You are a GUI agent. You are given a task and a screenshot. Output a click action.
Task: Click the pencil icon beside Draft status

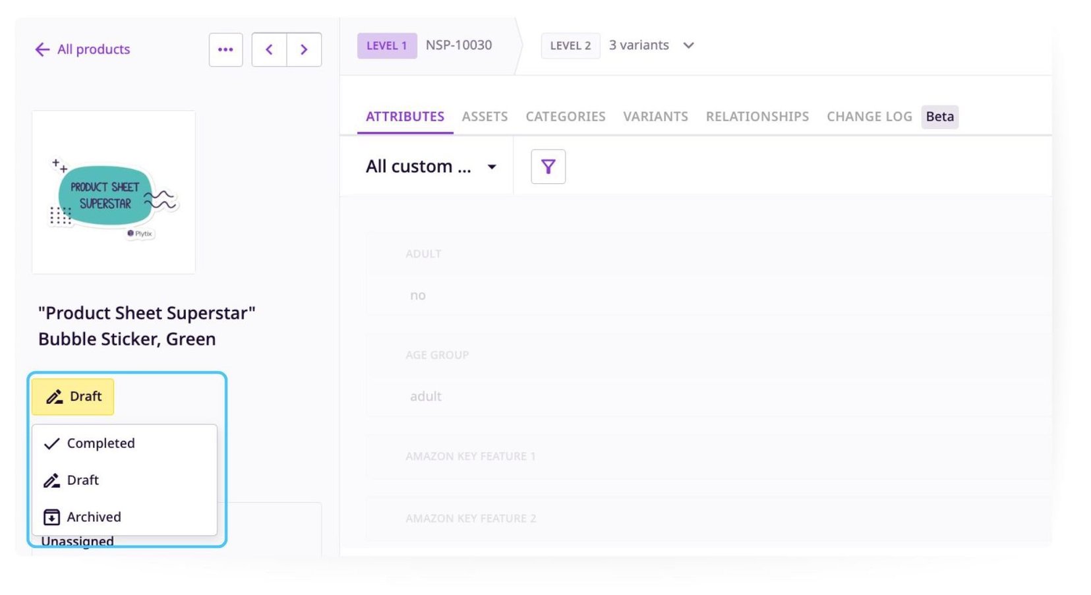[x=55, y=397]
